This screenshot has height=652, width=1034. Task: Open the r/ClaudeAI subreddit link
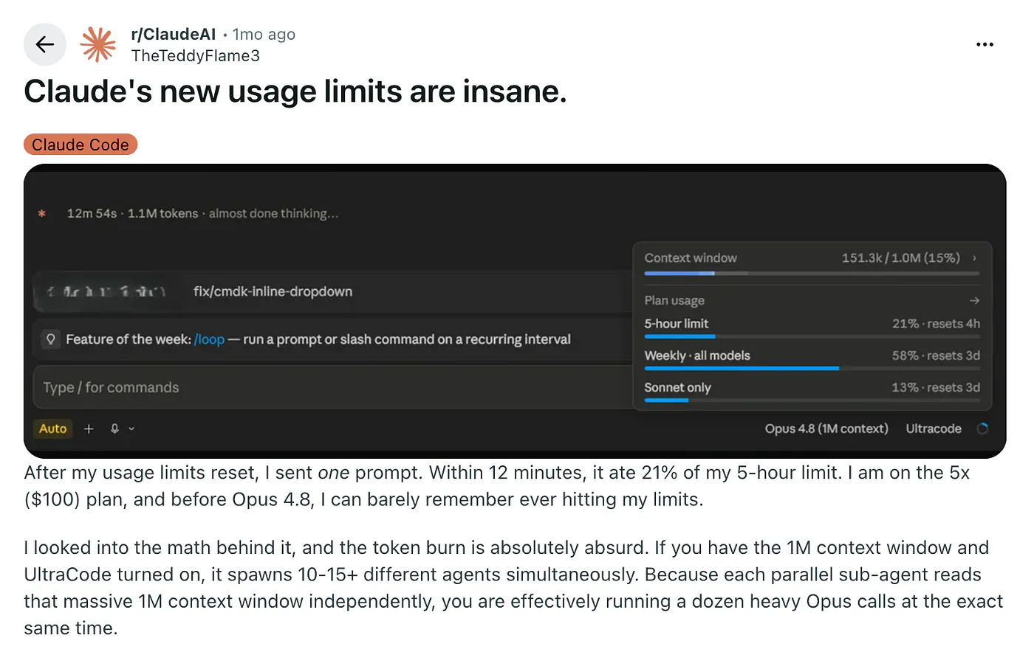pyautogui.click(x=174, y=34)
